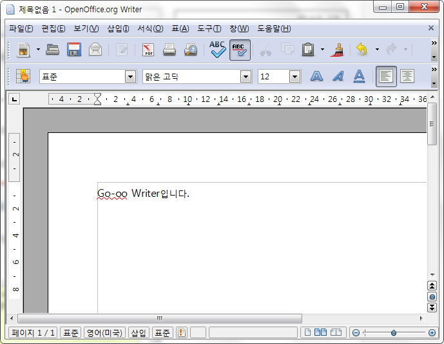Toggle Italic formatting
Screen dimensions: 444x344
pos(338,76)
